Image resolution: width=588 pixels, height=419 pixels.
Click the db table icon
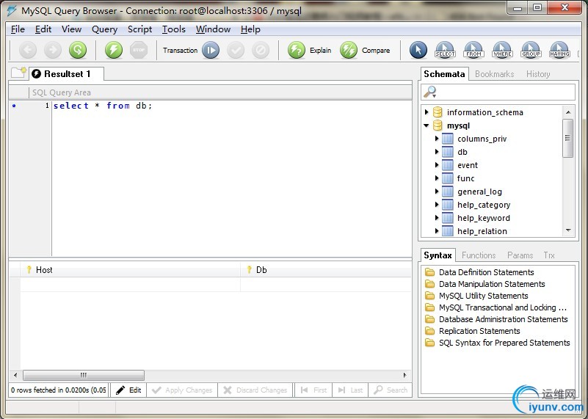447,152
